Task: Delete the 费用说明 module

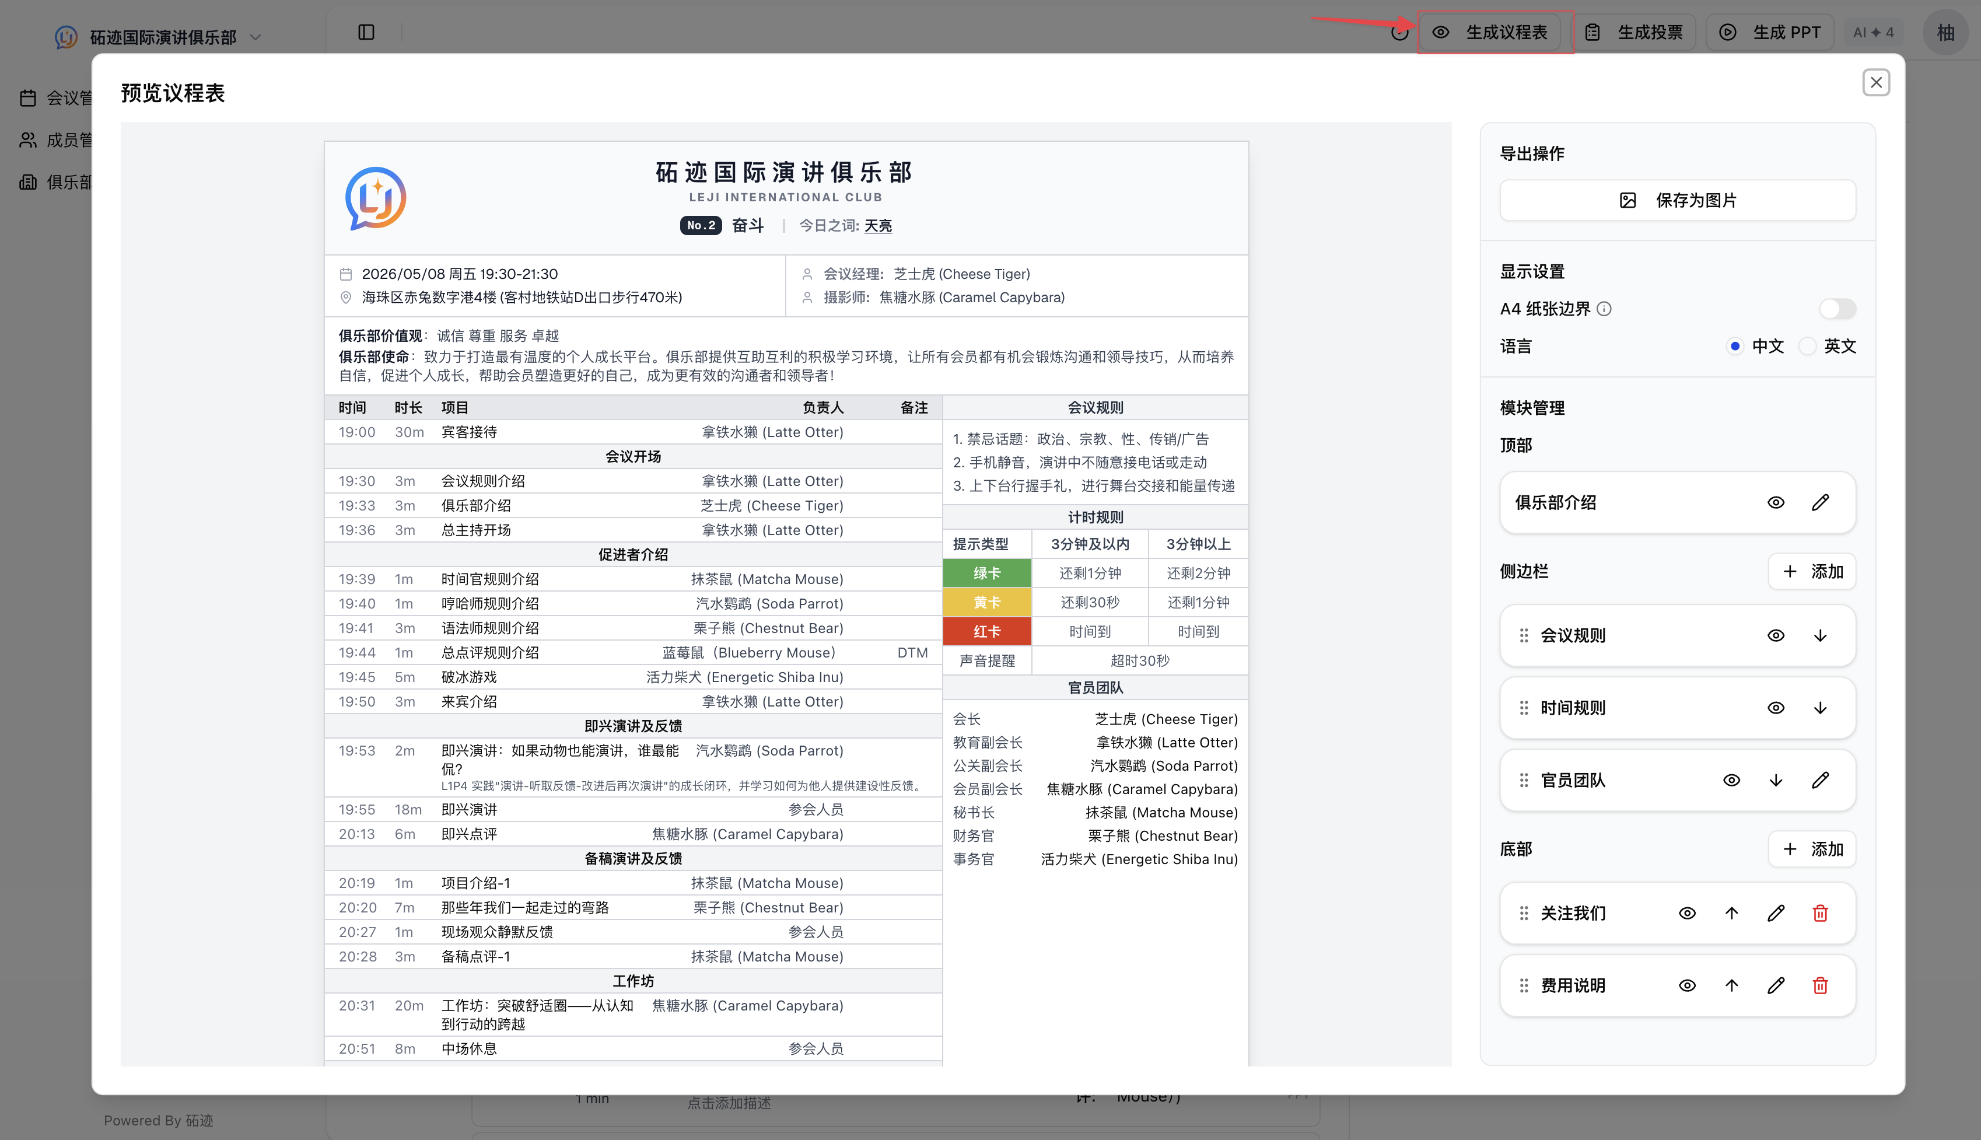Action: click(1820, 986)
